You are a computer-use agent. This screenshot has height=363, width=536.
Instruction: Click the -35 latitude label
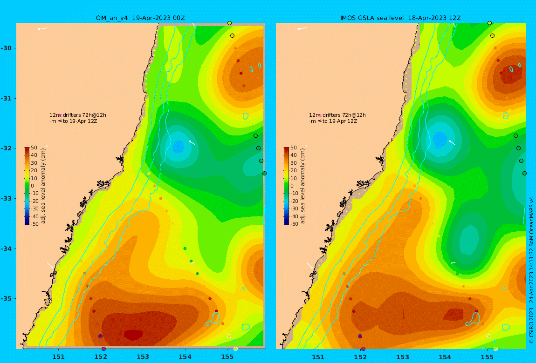click(6, 298)
